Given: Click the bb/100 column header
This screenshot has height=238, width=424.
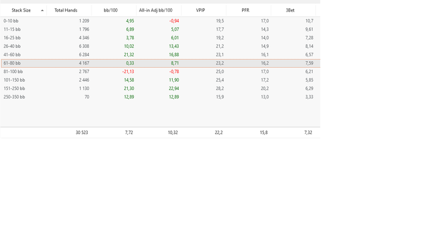Looking at the screenshot, I should coord(111,10).
